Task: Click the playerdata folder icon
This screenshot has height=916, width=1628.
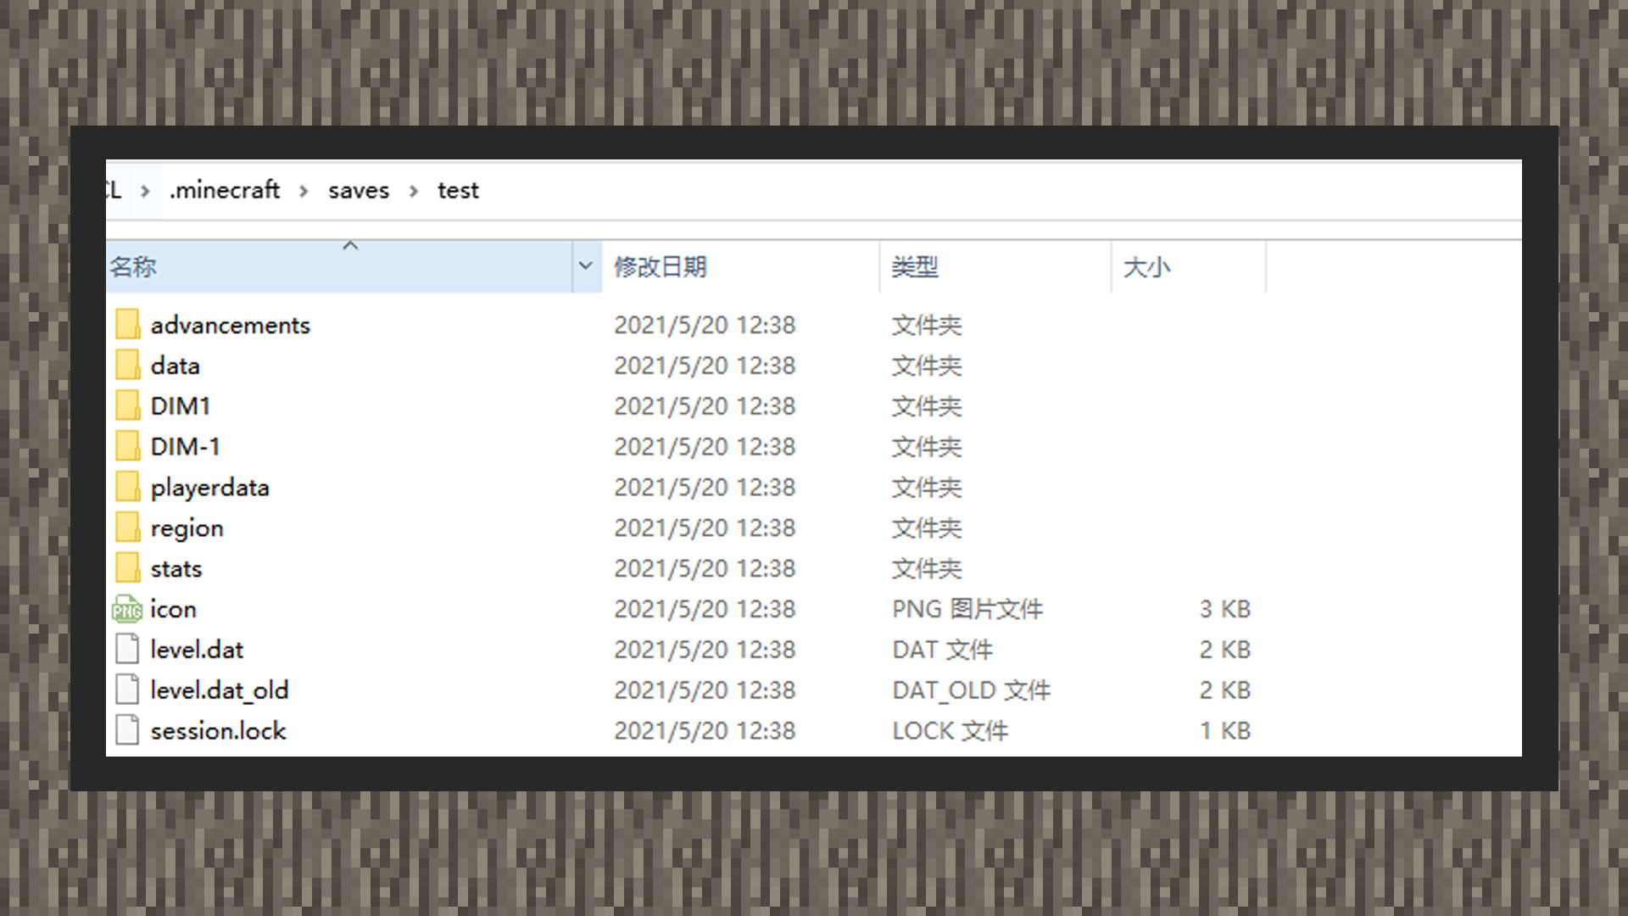Action: pyautogui.click(x=127, y=487)
